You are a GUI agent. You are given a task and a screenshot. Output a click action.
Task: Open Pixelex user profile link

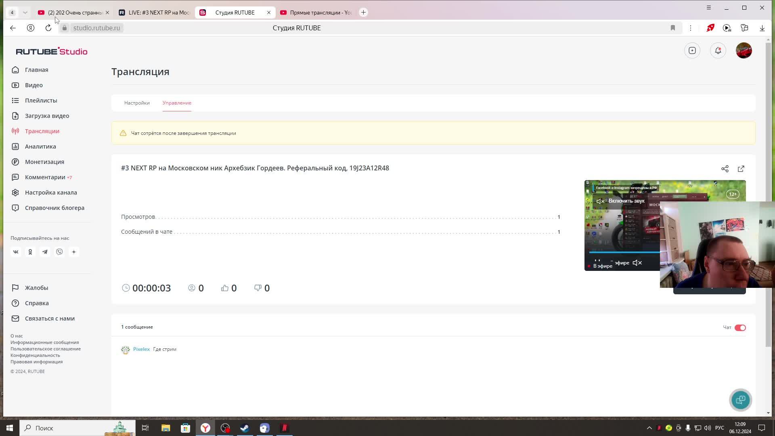(141, 349)
